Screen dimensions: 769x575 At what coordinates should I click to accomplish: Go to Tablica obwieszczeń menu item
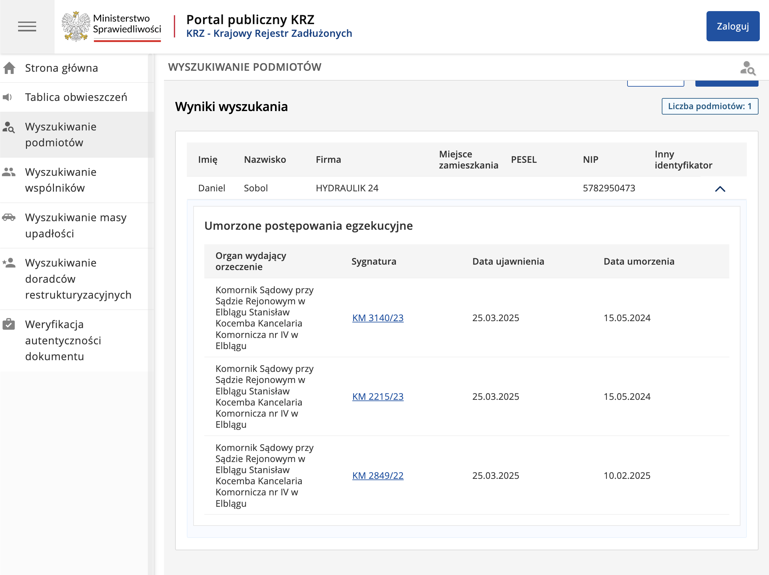pos(76,97)
